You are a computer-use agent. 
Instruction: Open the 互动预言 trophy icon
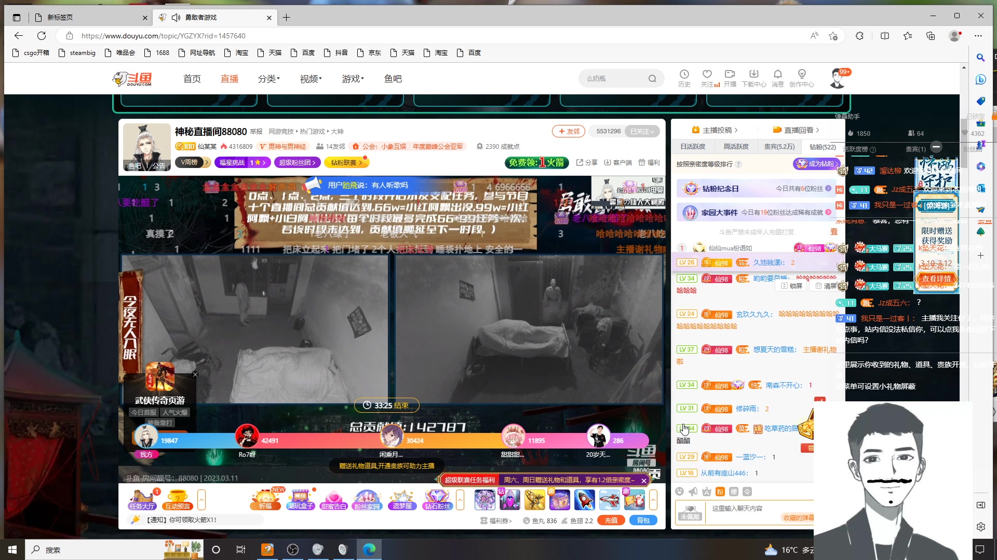pos(177,500)
